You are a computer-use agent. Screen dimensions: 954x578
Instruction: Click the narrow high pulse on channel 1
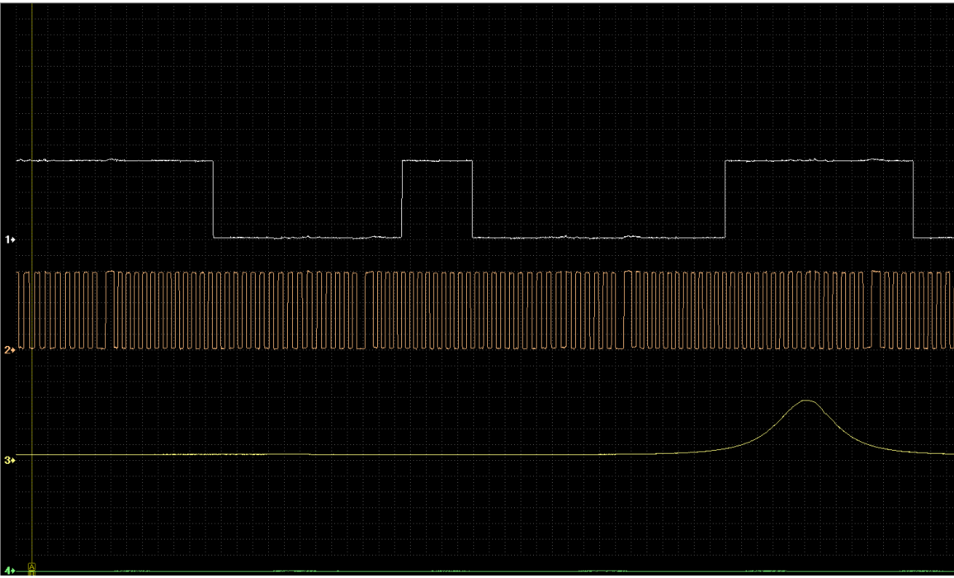click(437, 160)
